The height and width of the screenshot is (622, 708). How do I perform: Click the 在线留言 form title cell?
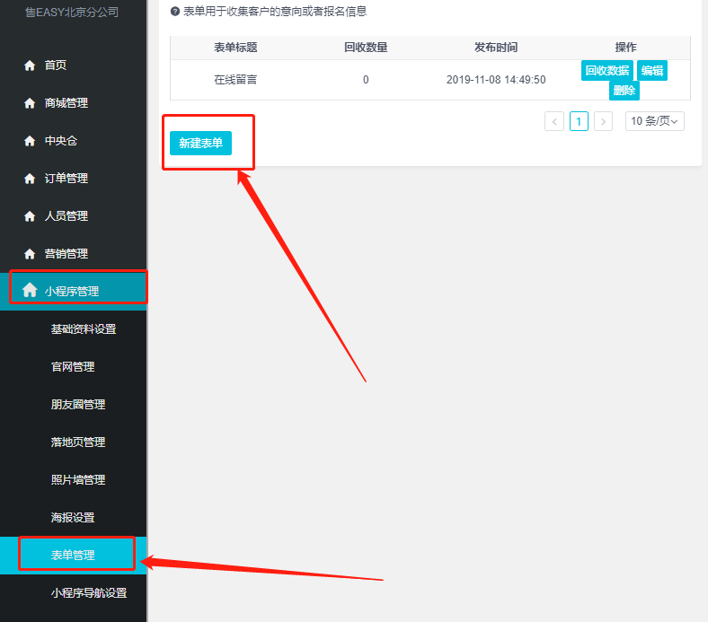(235, 80)
